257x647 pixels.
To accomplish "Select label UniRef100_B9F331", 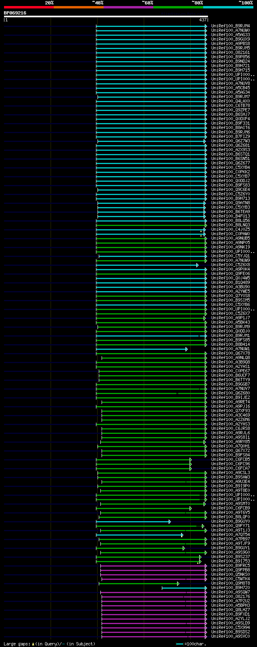I will (x=230, y=123).
